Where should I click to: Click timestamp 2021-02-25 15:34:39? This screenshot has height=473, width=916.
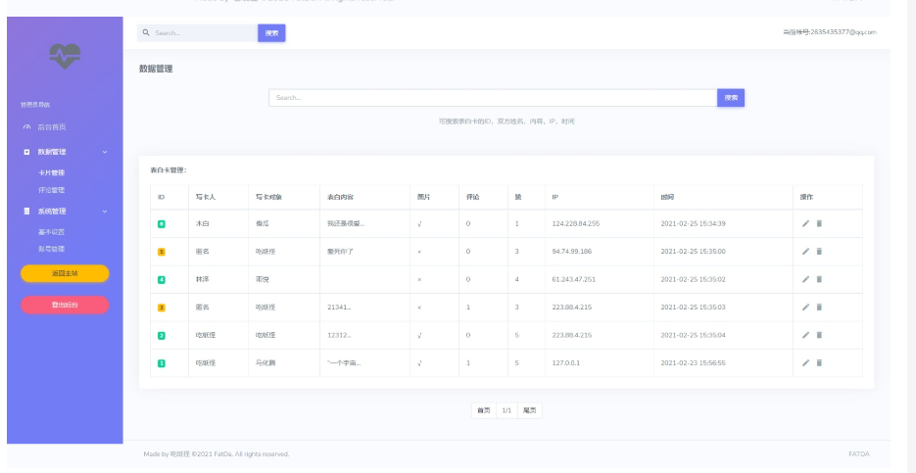point(693,223)
